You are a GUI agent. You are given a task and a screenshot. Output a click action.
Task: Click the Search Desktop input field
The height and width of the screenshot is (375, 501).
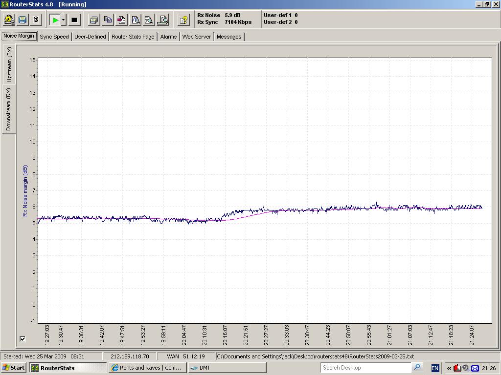366,368
